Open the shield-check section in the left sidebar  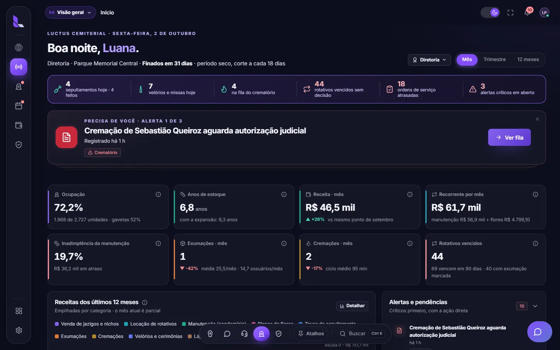tap(19, 145)
